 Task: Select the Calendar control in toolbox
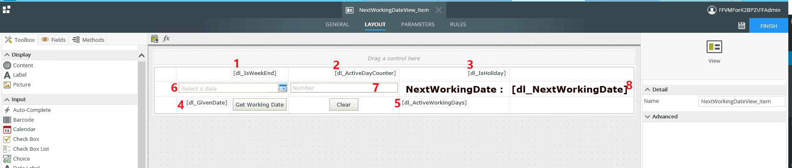[x=24, y=129]
